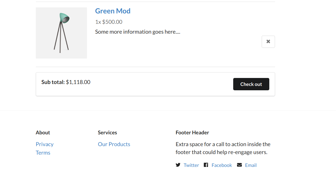The height and width of the screenshot is (171, 336).
Task: Click the footer call to action paragraph
Action: [x=223, y=148]
